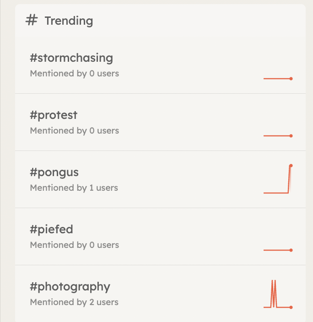Click the #photography double-peak sparkline

(278, 294)
